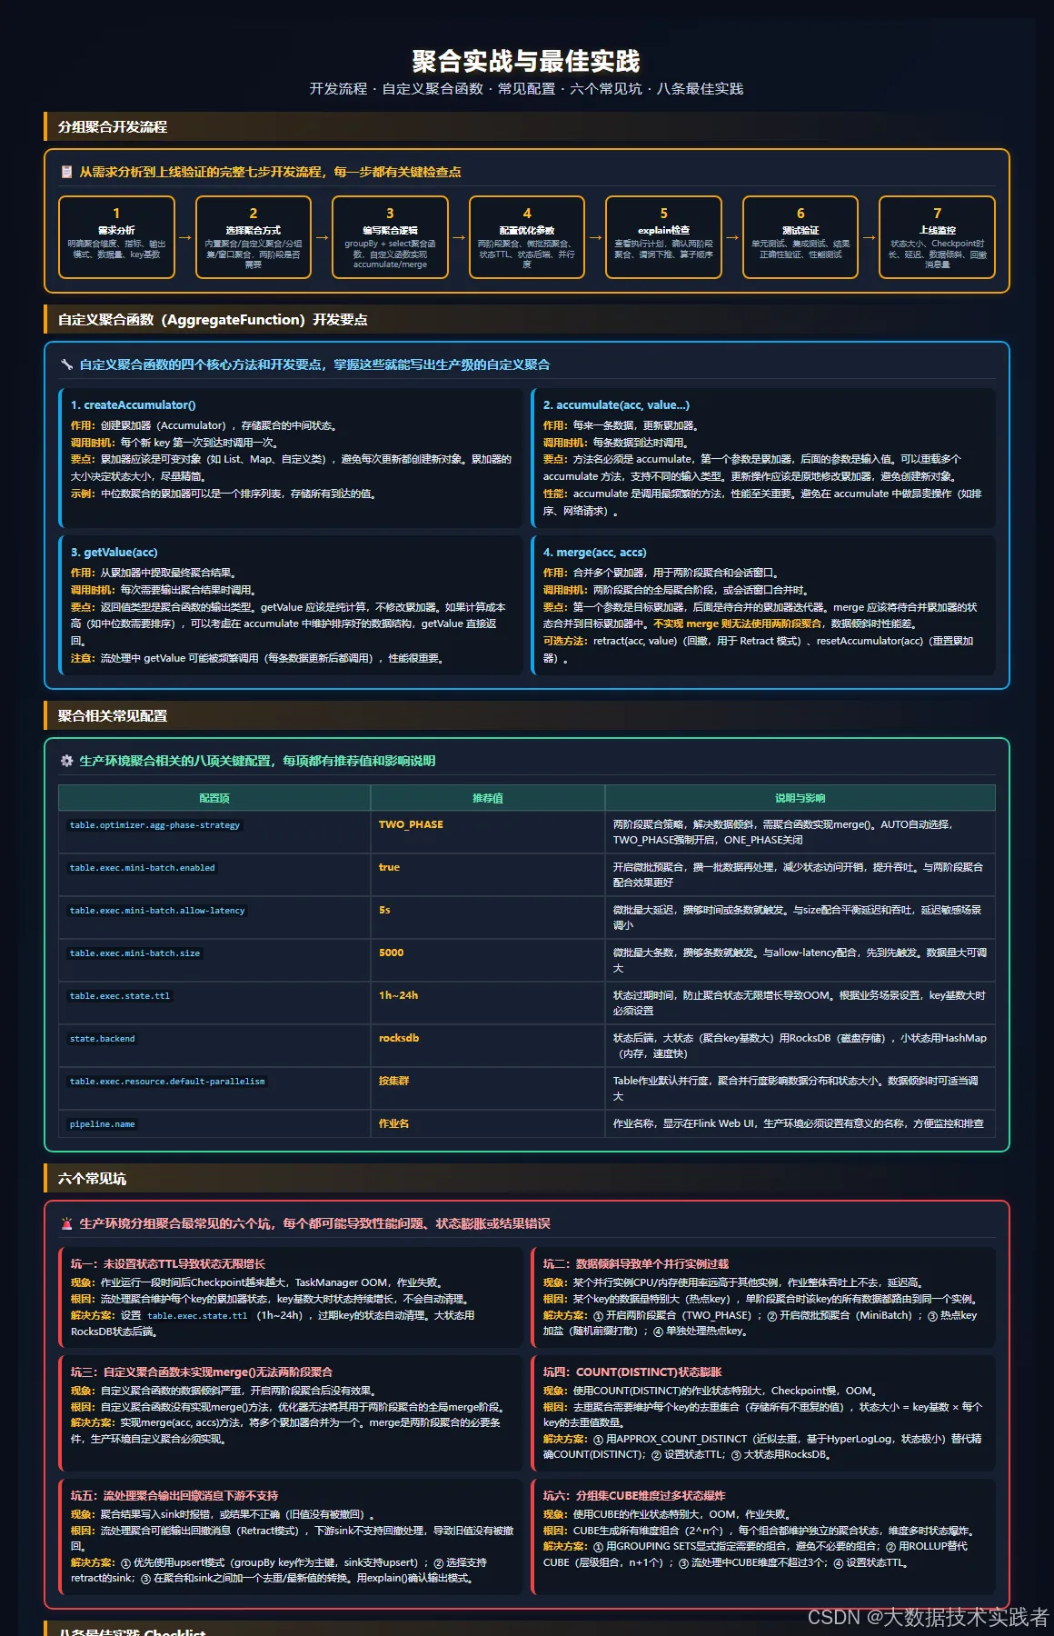
Task: Click the config name table.exec.mini-batch.allow-latency
Action: click(x=157, y=911)
